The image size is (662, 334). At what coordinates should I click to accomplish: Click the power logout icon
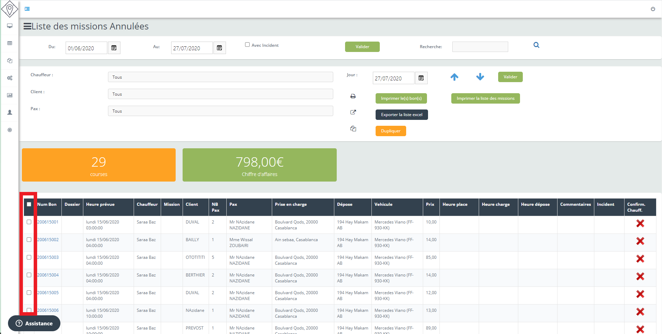[653, 9]
